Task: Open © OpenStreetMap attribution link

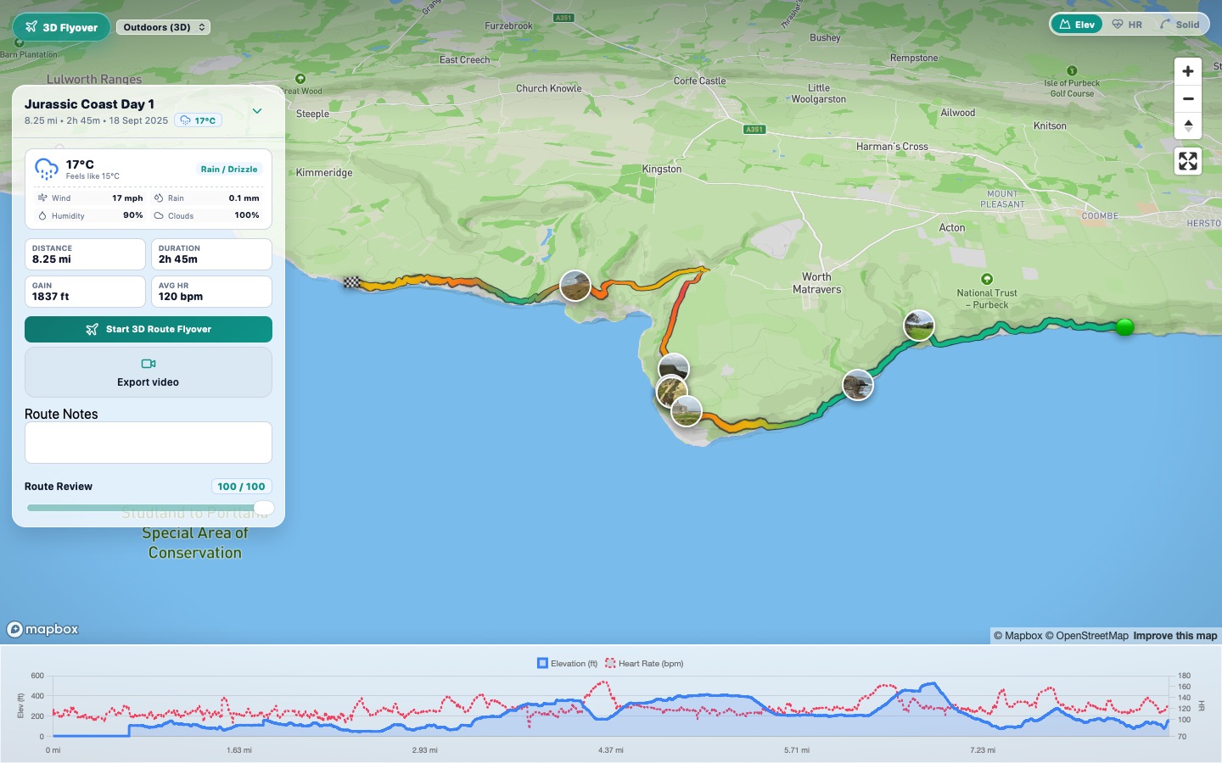Action: (1087, 636)
